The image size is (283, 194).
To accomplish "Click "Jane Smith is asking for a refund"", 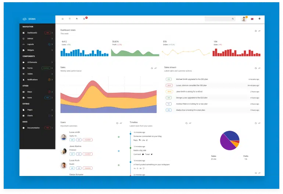I will pyautogui.click(x=189, y=92).
